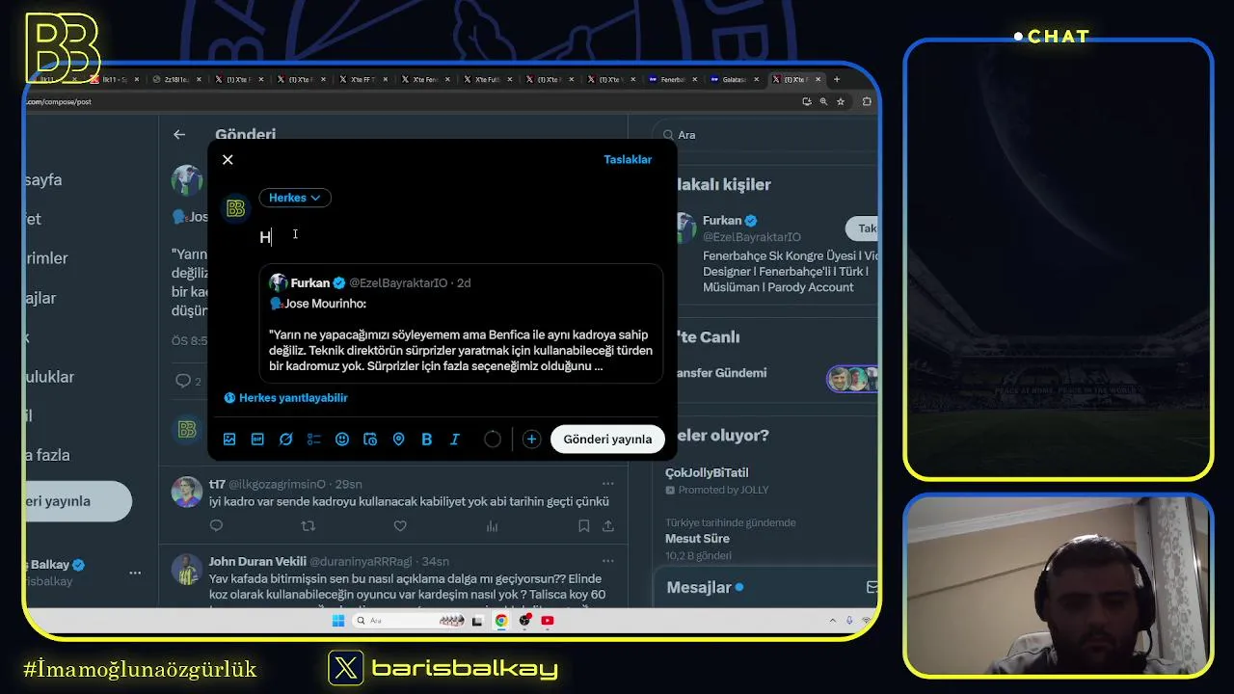This screenshot has height=694, width=1234.
Task: Switch to the Fenerbahçe browser tab
Action: [x=673, y=79]
